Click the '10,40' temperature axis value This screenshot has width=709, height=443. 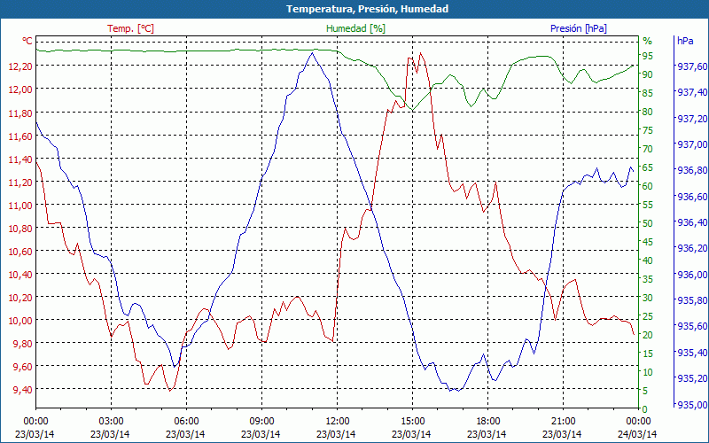[20, 275]
